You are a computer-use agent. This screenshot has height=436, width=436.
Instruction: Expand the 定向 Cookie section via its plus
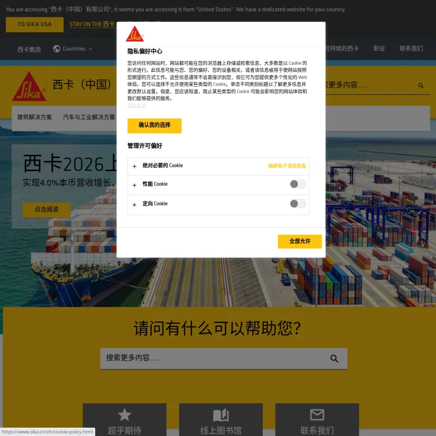134,205
